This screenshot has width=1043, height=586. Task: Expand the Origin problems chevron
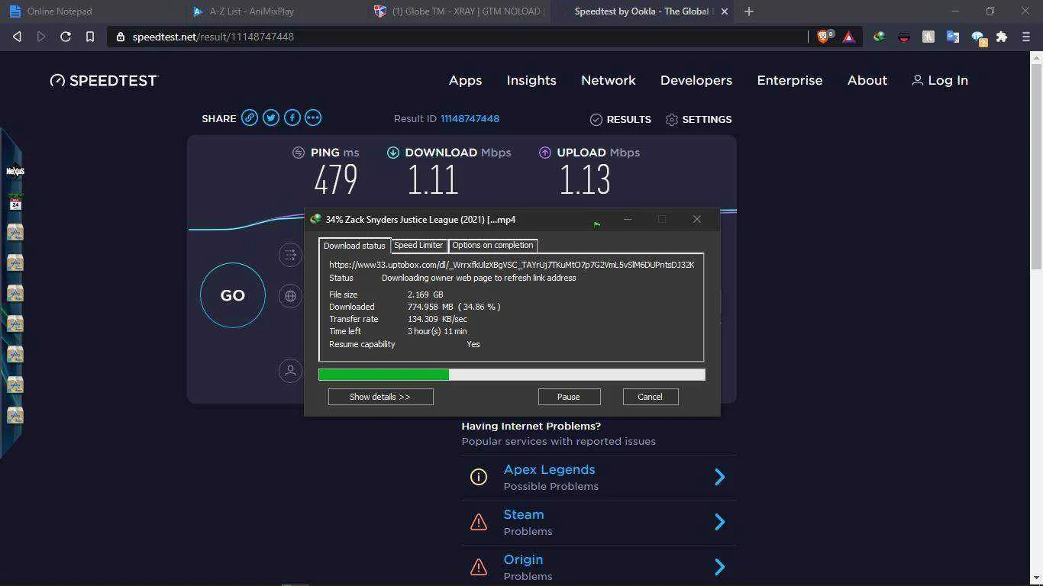(x=719, y=567)
